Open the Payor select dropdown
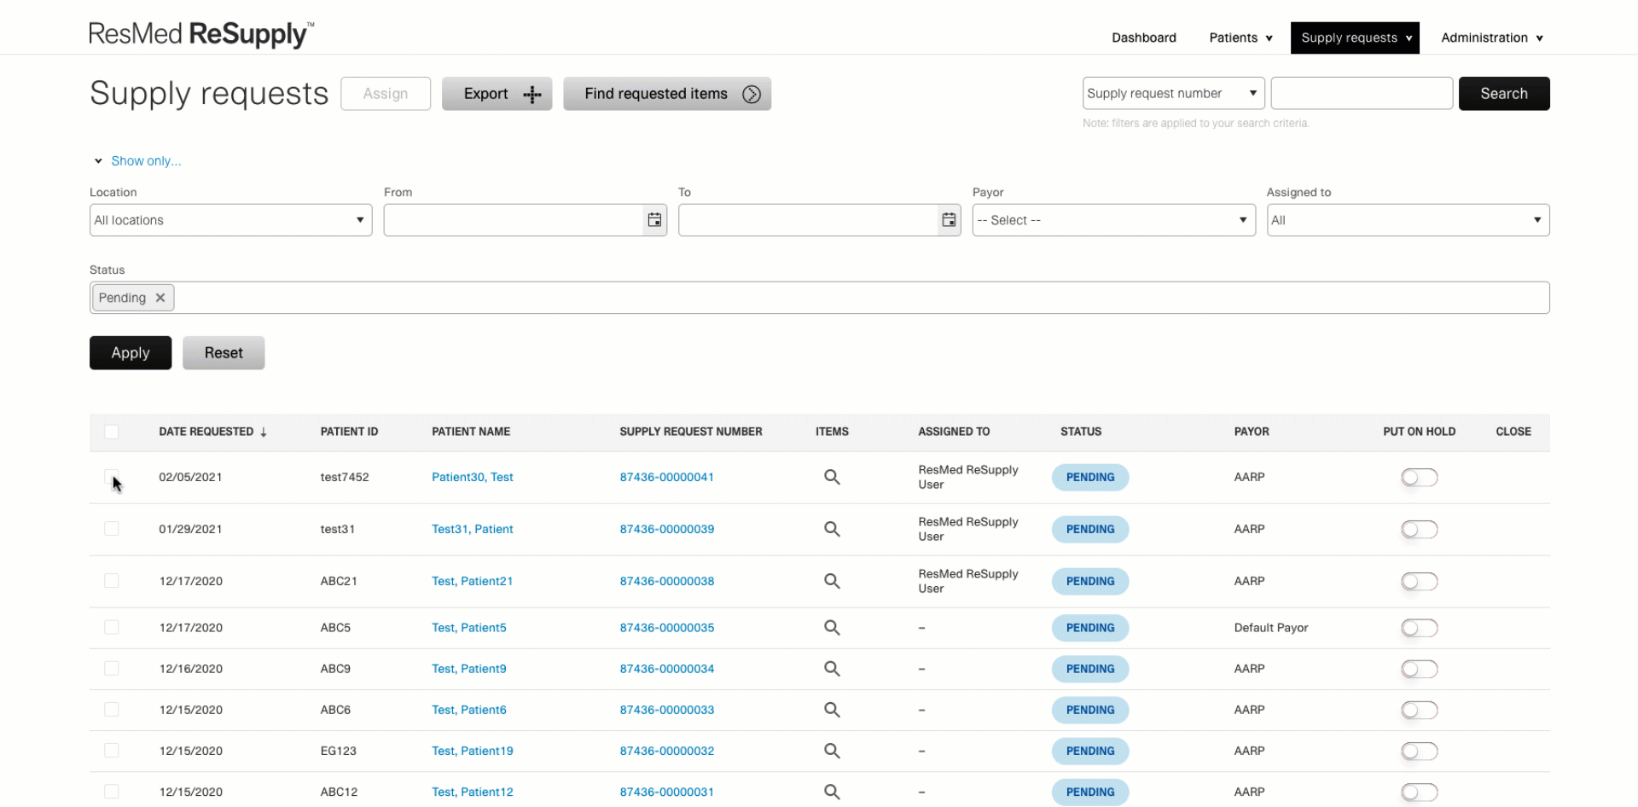This screenshot has width=1638, height=807. pyautogui.click(x=1113, y=220)
